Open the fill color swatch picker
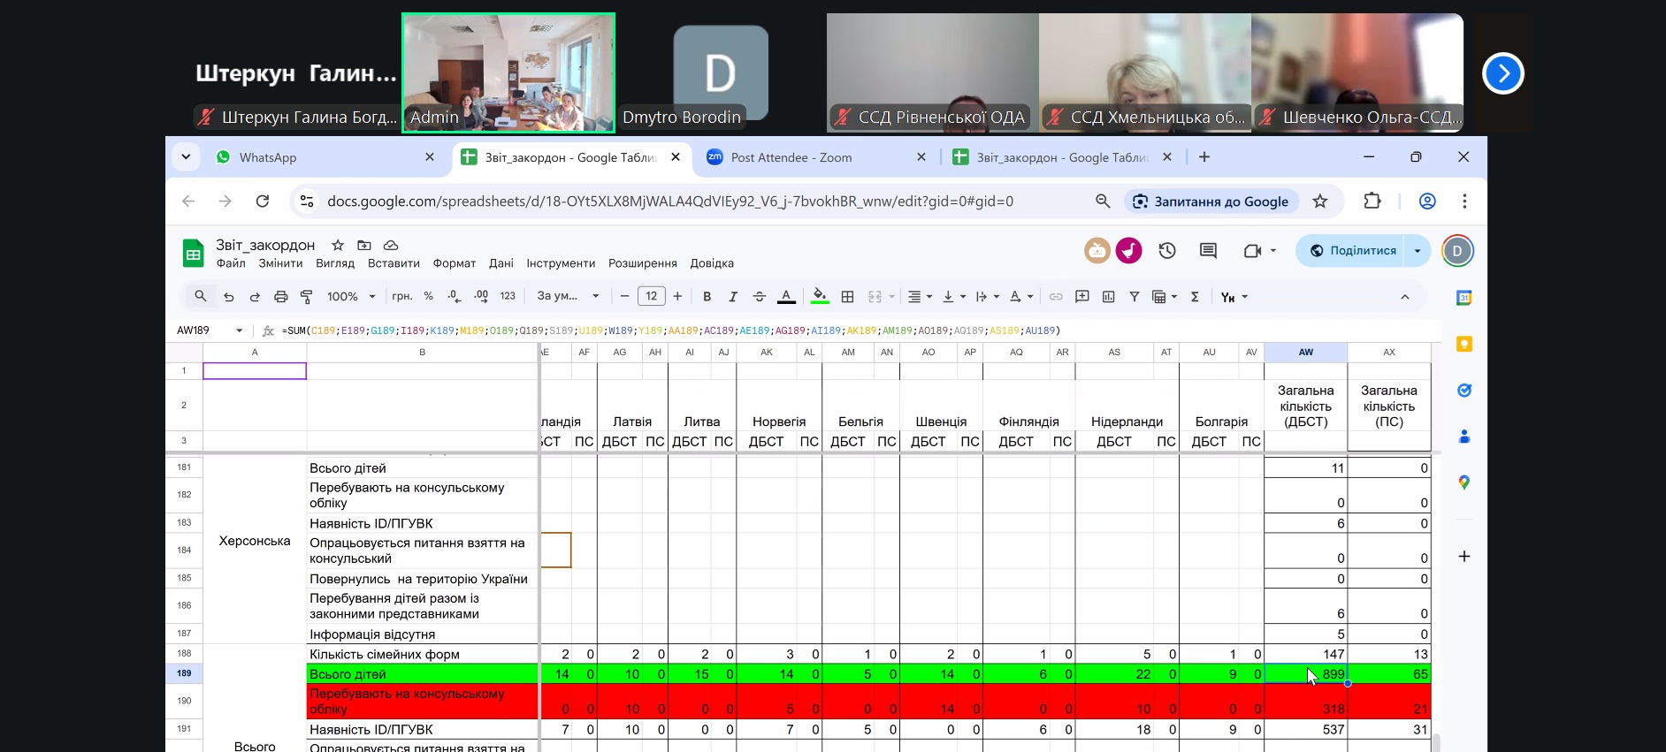 tap(820, 297)
